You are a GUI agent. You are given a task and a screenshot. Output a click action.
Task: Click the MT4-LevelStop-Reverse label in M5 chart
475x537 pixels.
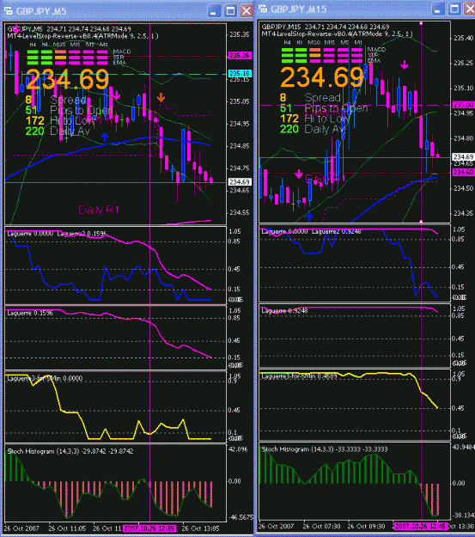pyautogui.click(x=82, y=36)
